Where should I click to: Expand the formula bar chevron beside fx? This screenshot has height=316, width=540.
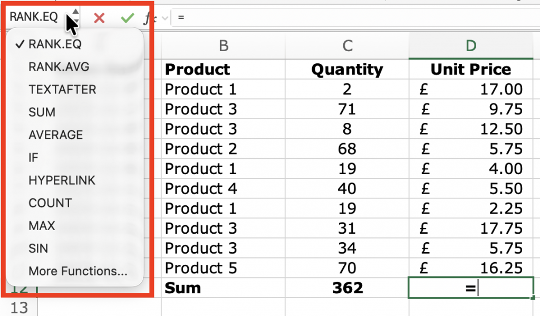pyautogui.click(x=165, y=18)
